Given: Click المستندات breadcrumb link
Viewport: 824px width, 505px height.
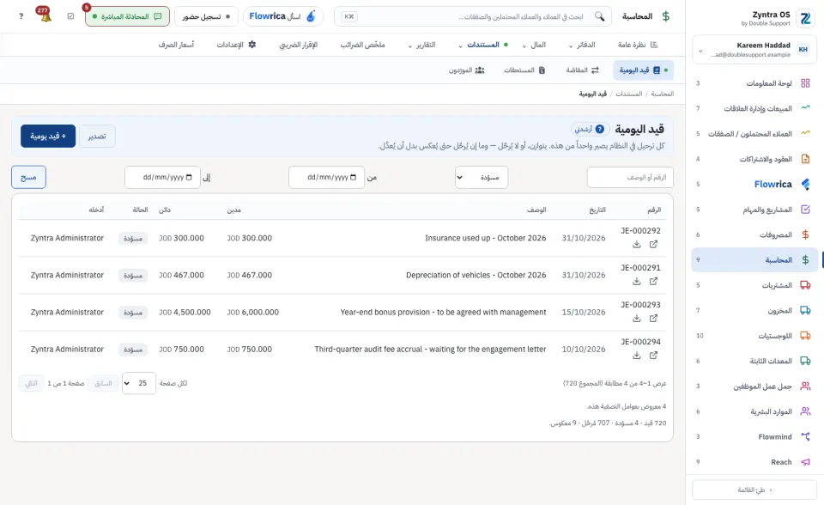Looking at the screenshot, I should [x=628, y=94].
